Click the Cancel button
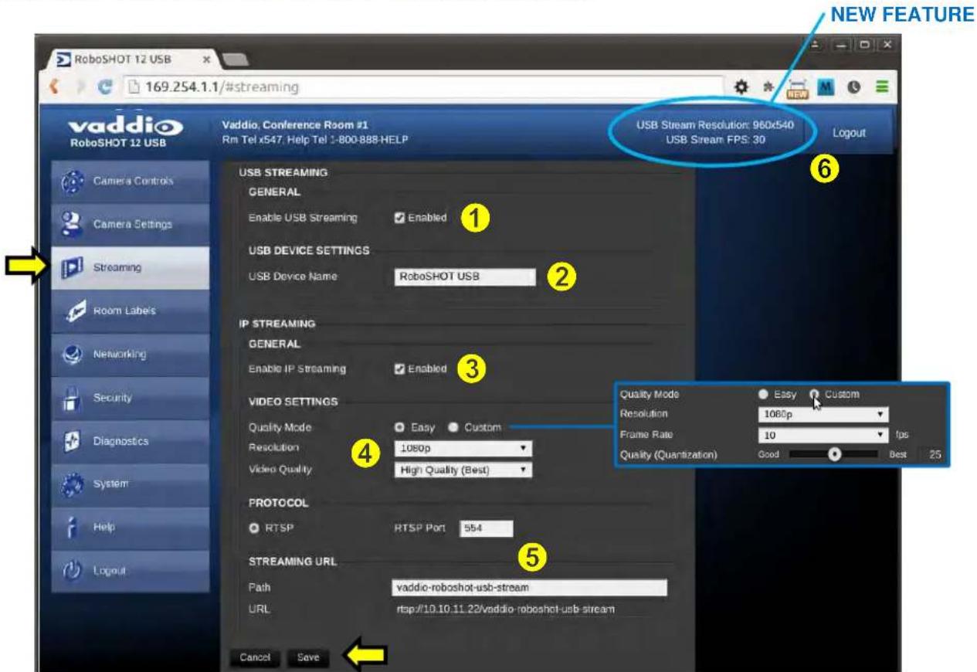 pyautogui.click(x=255, y=657)
